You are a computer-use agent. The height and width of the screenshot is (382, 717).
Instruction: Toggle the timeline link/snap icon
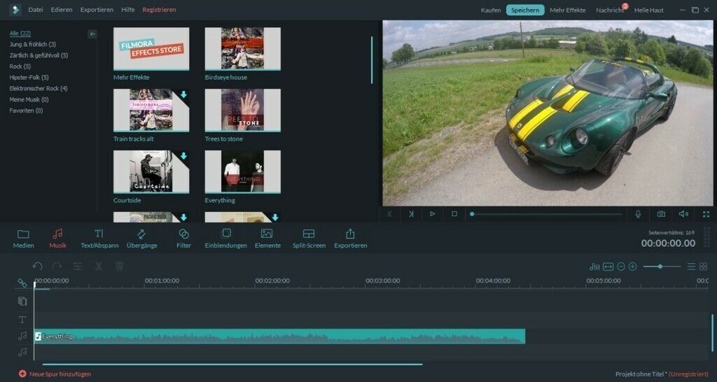coord(22,283)
